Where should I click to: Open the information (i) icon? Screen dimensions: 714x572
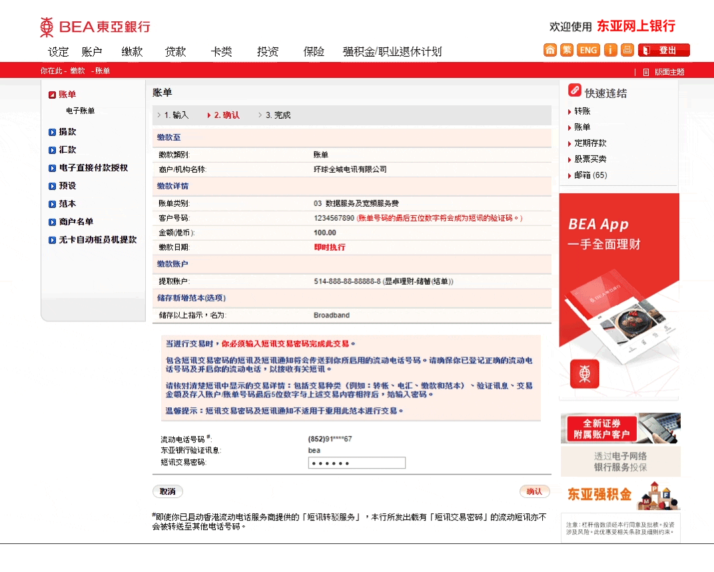[610, 50]
